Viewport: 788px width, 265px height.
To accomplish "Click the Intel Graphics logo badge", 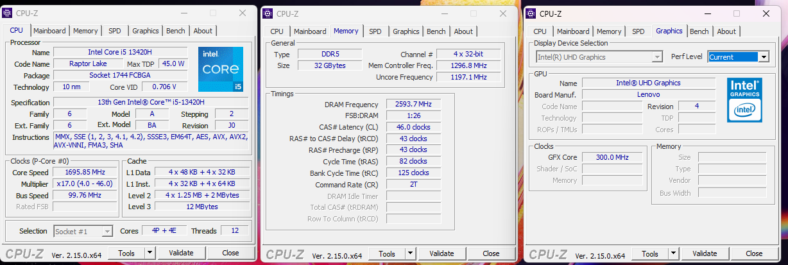I will (x=744, y=99).
